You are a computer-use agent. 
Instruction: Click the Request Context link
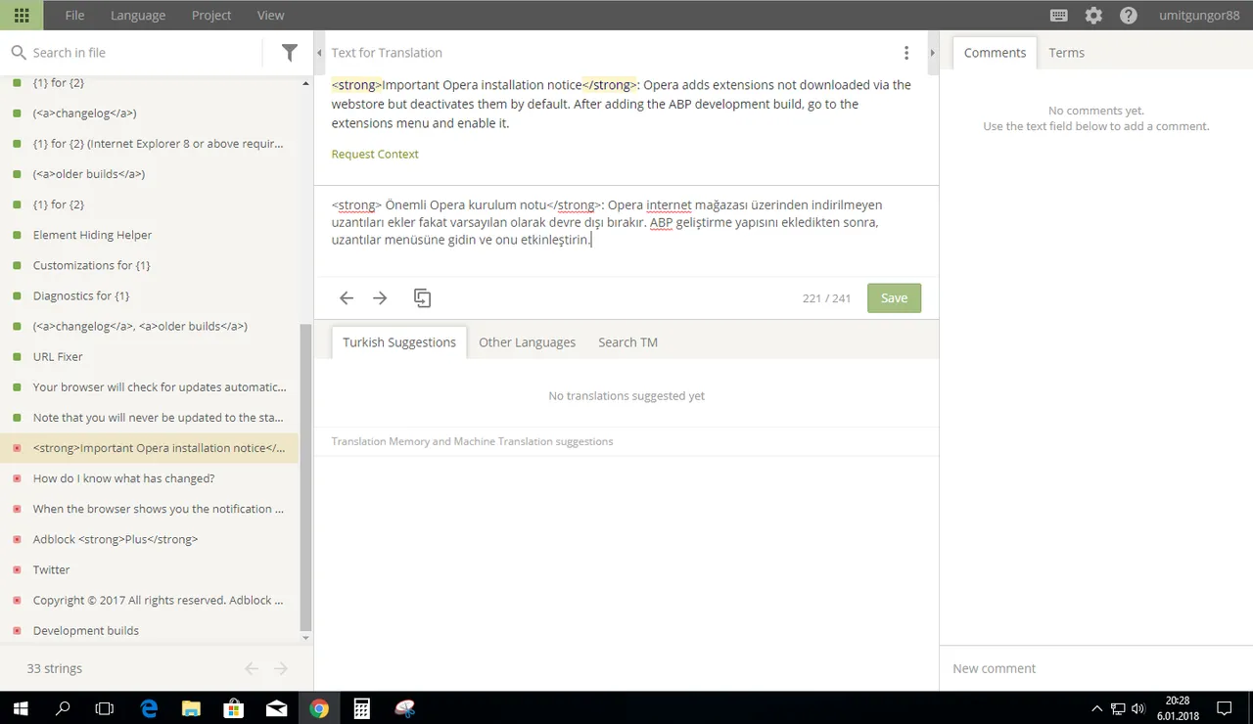pyautogui.click(x=375, y=154)
